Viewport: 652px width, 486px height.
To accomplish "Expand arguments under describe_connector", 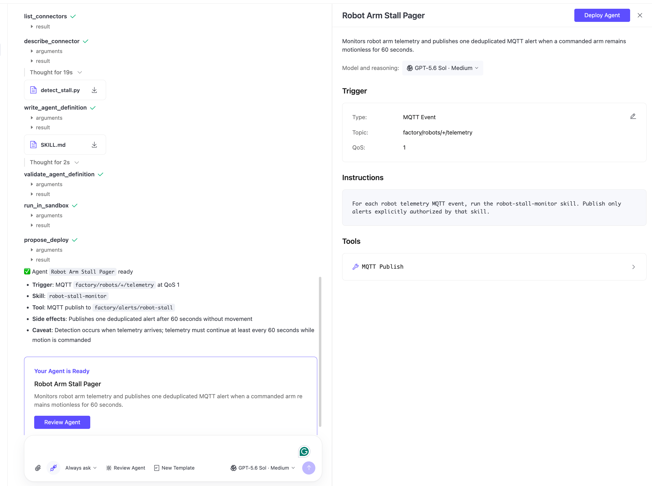I will (46, 51).
